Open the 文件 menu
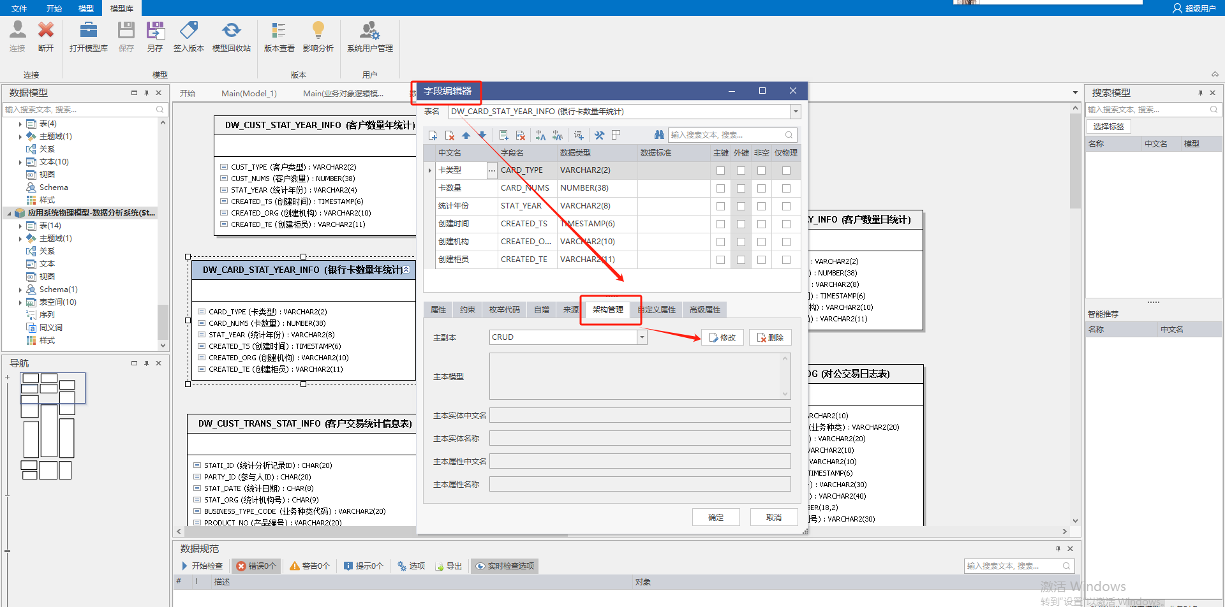The height and width of the screenshot is (607, 1225). coord(19,8)
